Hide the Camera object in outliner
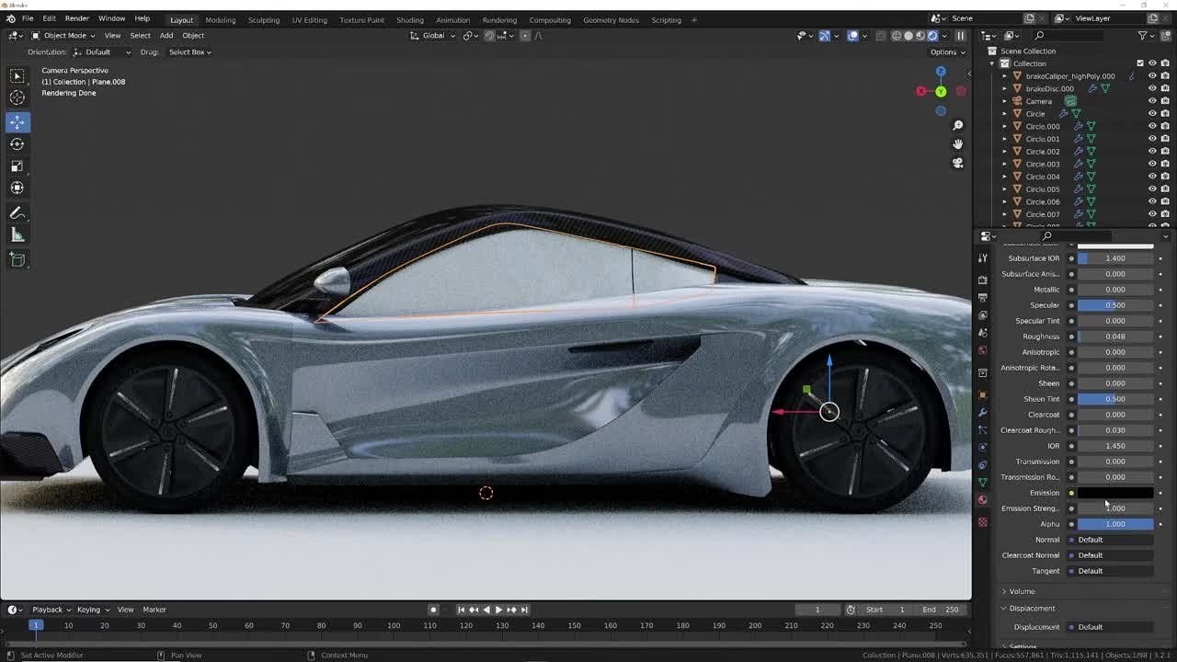The image size is (1177, 662). [x=1152, y=101]
